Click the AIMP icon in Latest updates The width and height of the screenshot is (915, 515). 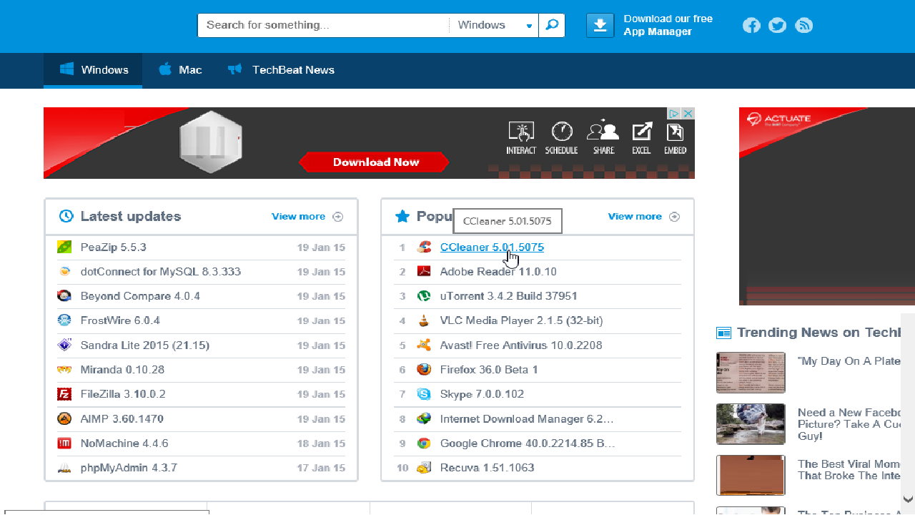tap(64, 418)
